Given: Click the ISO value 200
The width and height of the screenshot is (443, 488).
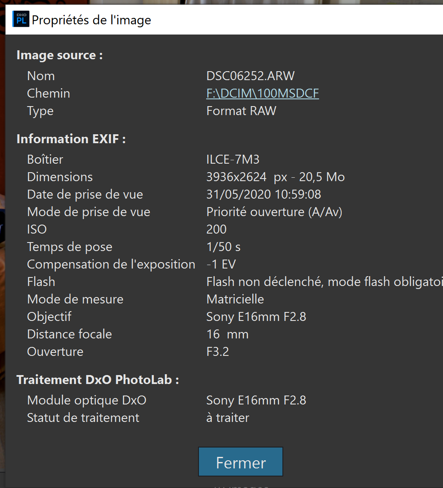Looking at the screenshot, I should point(216,229).
